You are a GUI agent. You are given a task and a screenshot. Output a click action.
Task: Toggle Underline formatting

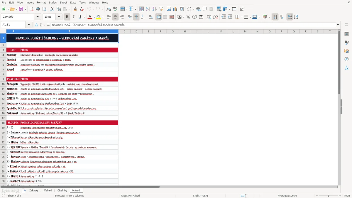80,17
